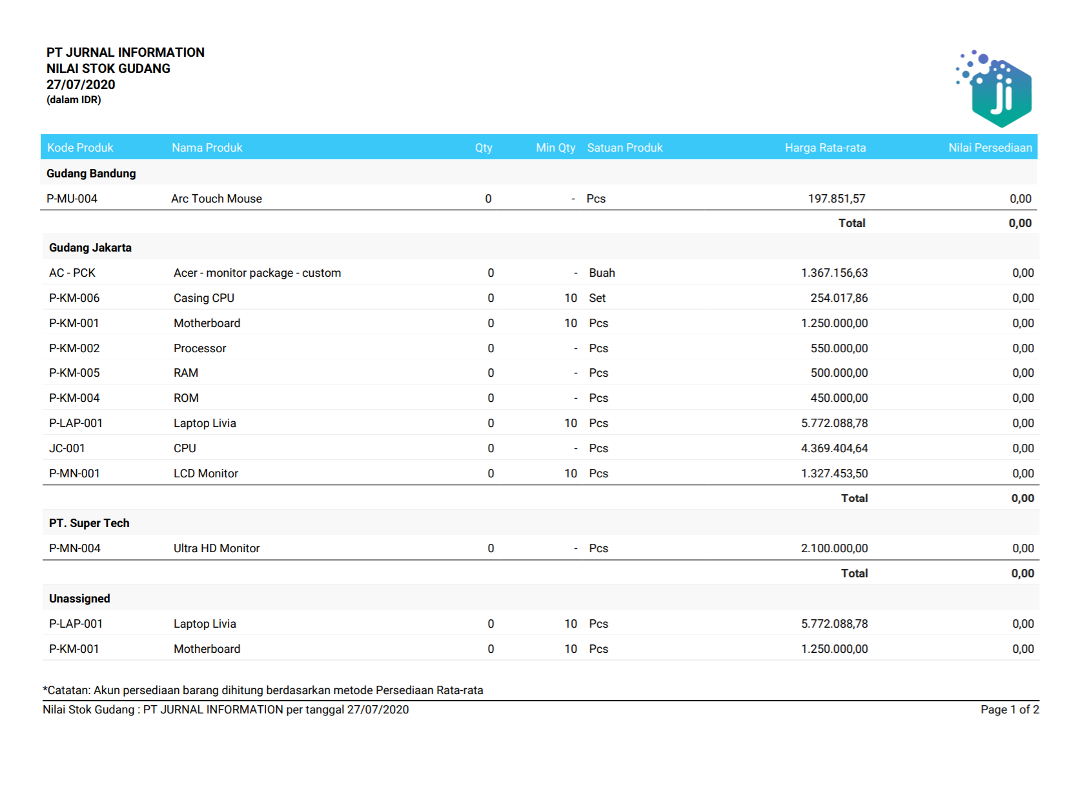Click the Buah unit cell
Image resolution: width=1080 pixels, height=787 pixels.
tap(602, 273)
